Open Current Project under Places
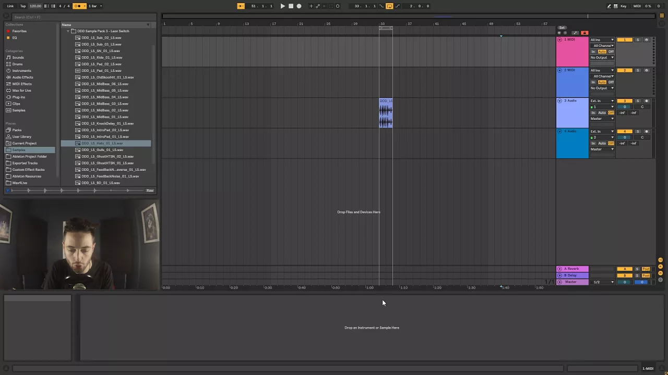The width and height of the screenshot is (668, 375). point(24,143)
